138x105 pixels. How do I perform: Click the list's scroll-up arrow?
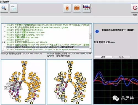click(91, 25)
